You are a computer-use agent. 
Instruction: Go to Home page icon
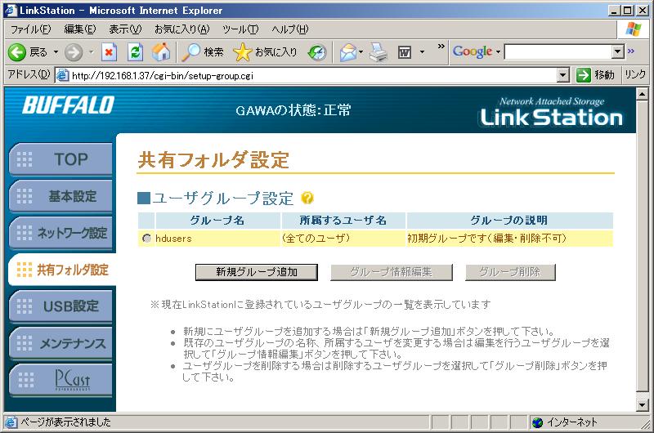point(161,51)
